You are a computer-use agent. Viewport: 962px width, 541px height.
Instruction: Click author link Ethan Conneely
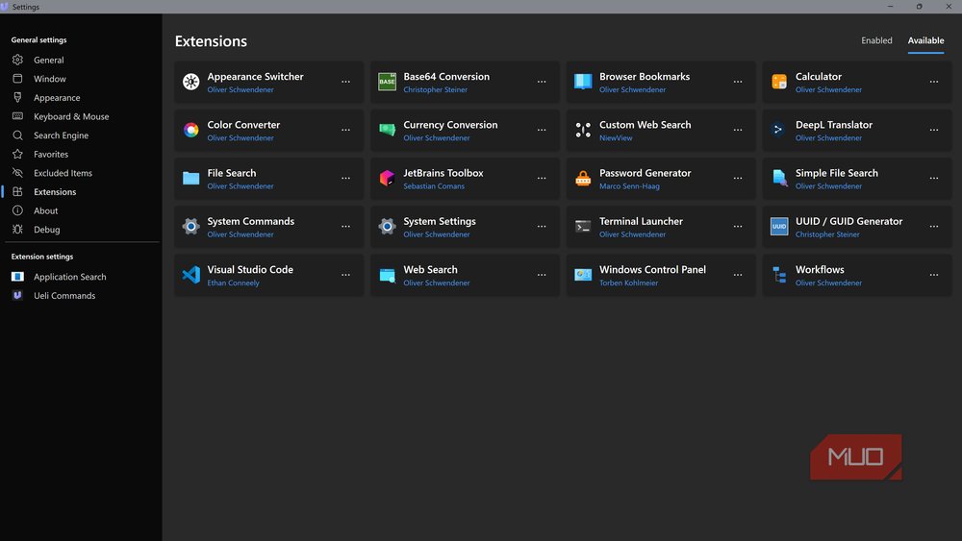point(233,283)
